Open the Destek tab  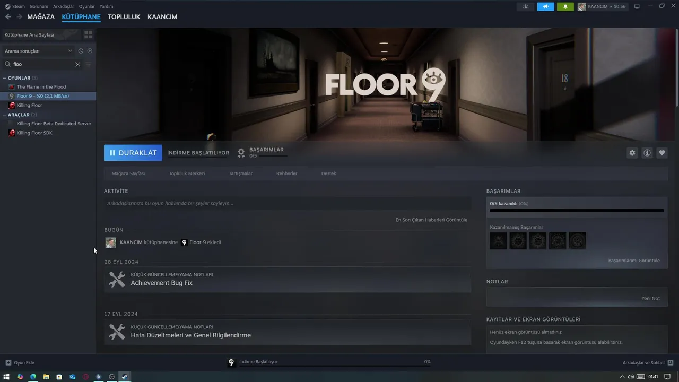coord(328,173)
